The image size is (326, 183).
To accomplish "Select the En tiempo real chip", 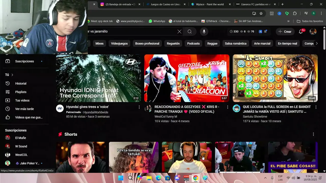I will (287, 43).
